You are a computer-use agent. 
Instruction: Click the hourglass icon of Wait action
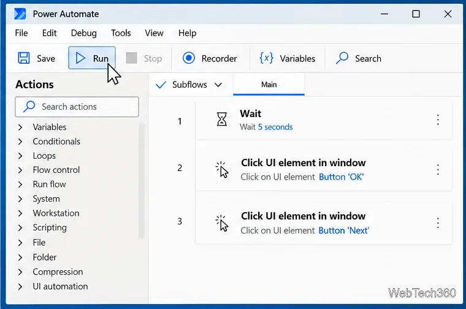point(222,119)
